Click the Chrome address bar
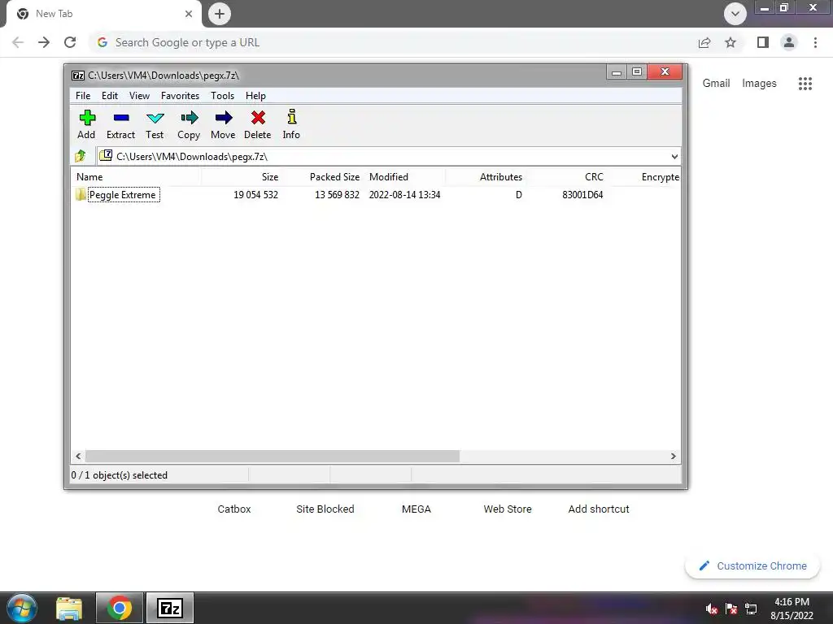 pyautogui.click(x=393, y=42)
